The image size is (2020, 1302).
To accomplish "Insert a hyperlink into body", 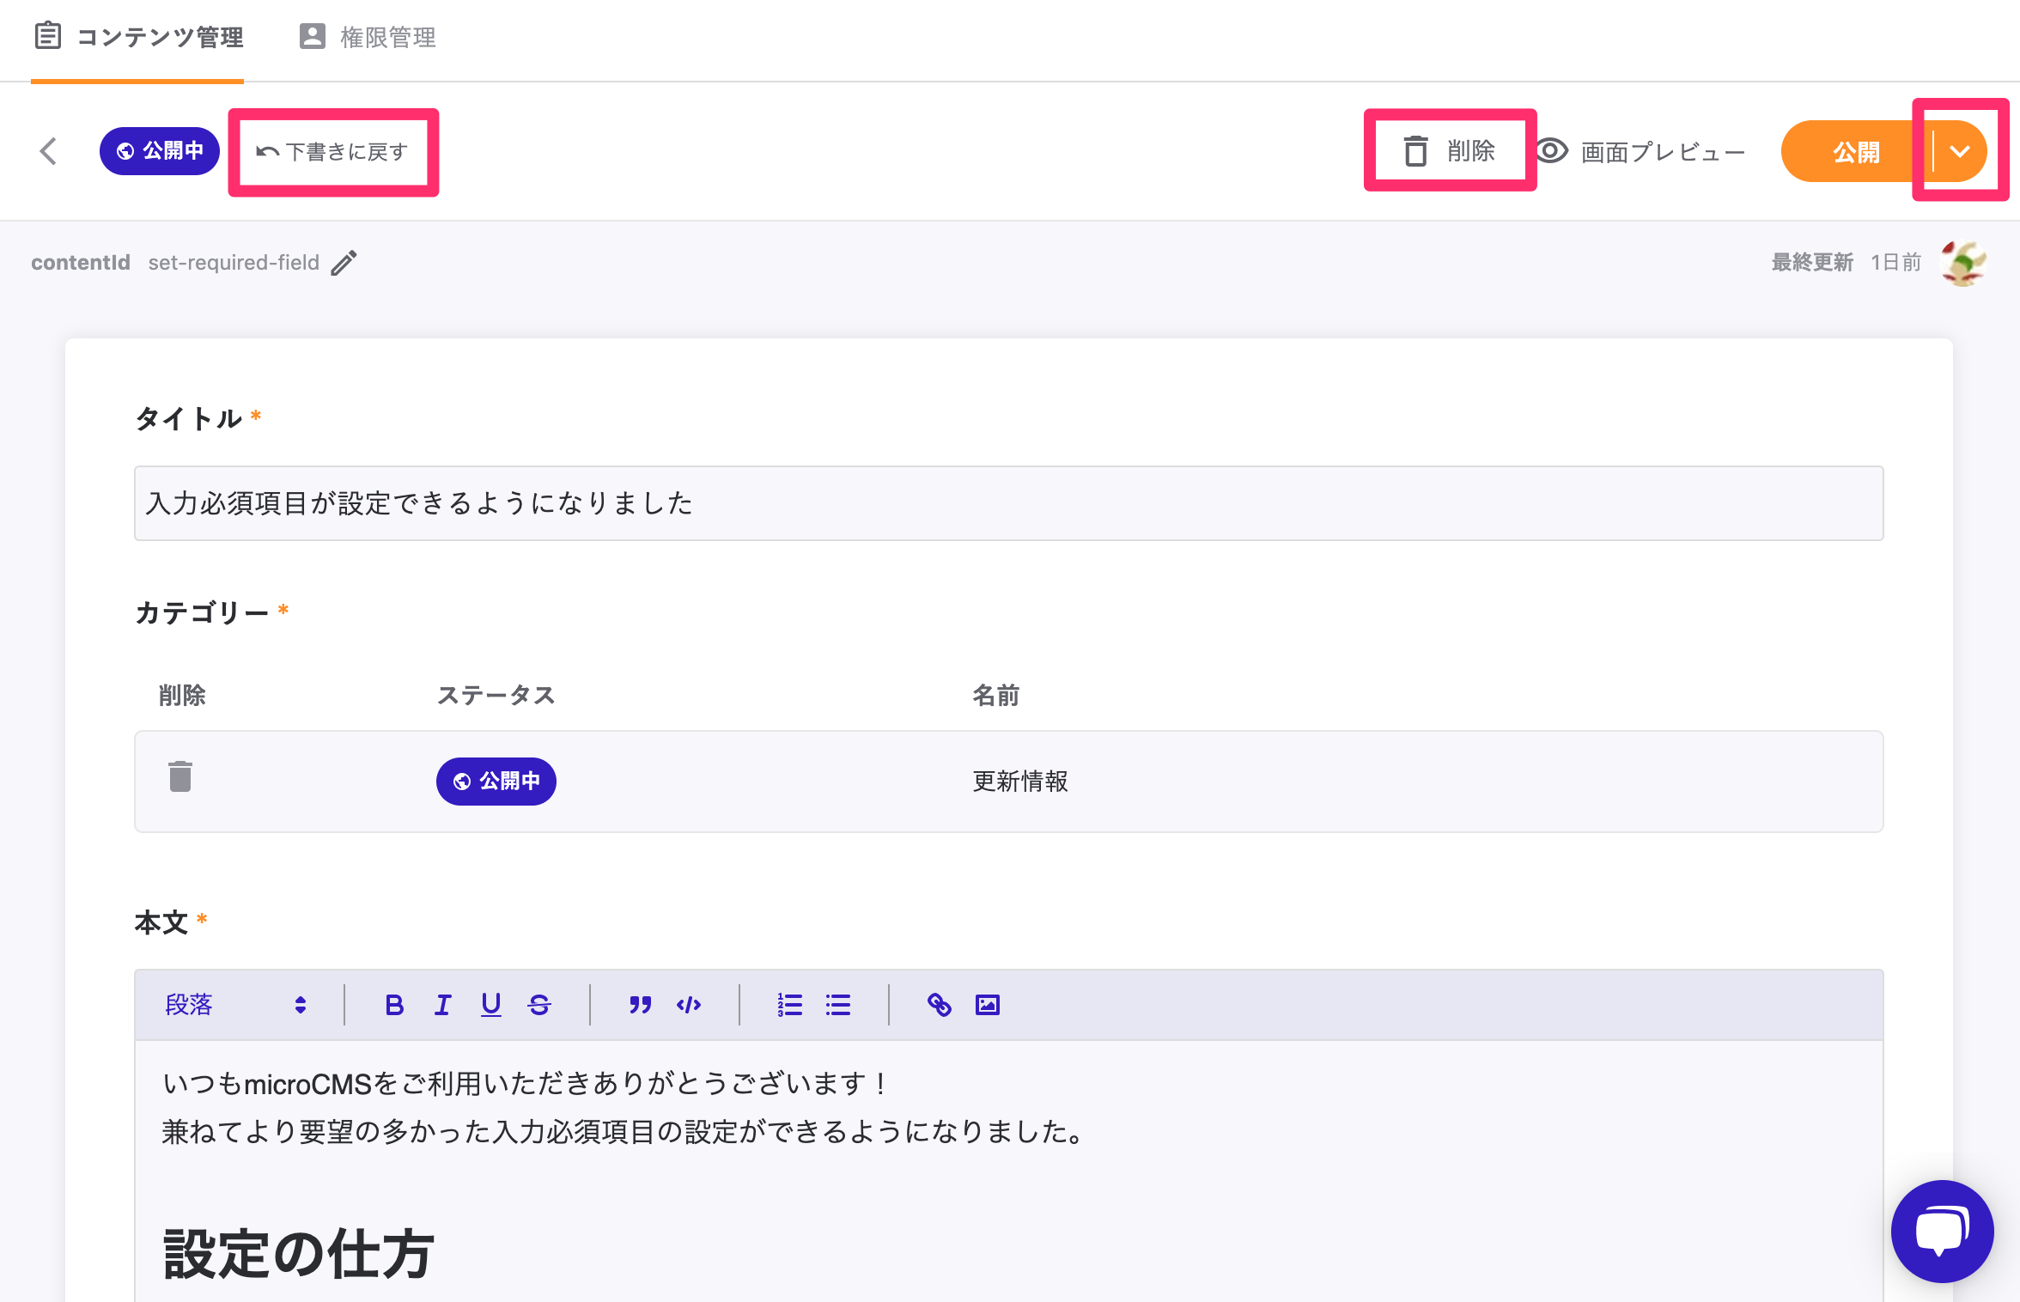I will [x=939, y=1005].
